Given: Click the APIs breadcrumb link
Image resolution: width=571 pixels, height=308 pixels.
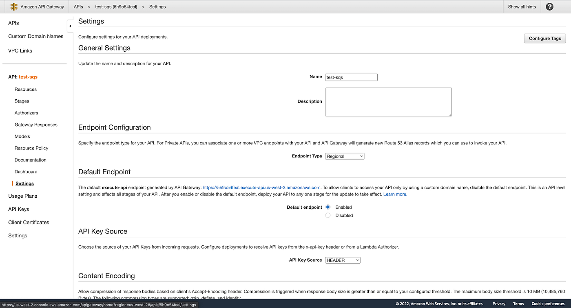Looking at the screenshot, I should pos(78,7).
